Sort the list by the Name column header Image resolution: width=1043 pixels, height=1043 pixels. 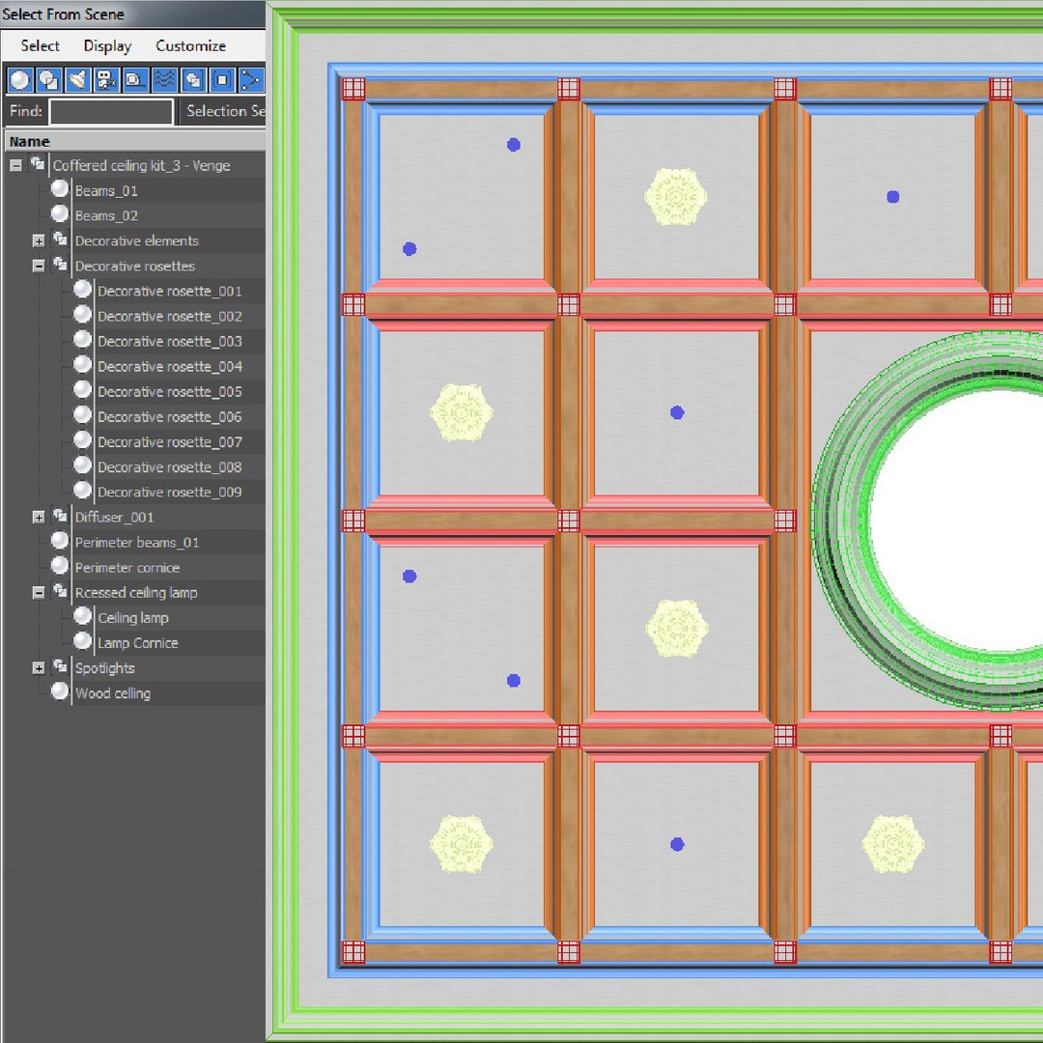(x=135, y=141)
